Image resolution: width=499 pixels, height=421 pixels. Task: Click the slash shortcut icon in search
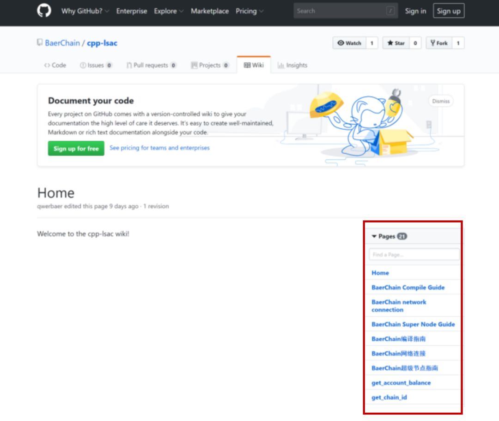[390, 11]
